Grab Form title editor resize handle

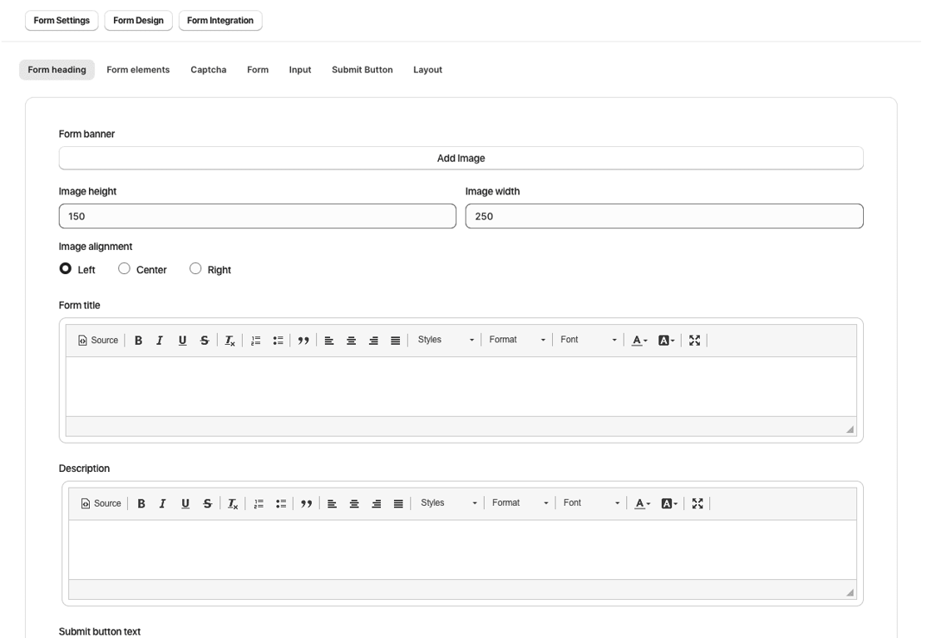coord(850,429)
